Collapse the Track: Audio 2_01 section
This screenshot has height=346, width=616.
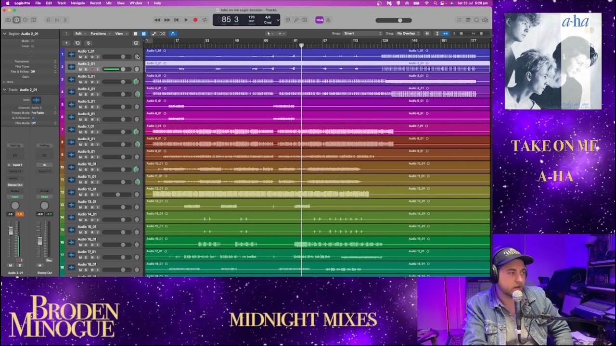4,89
